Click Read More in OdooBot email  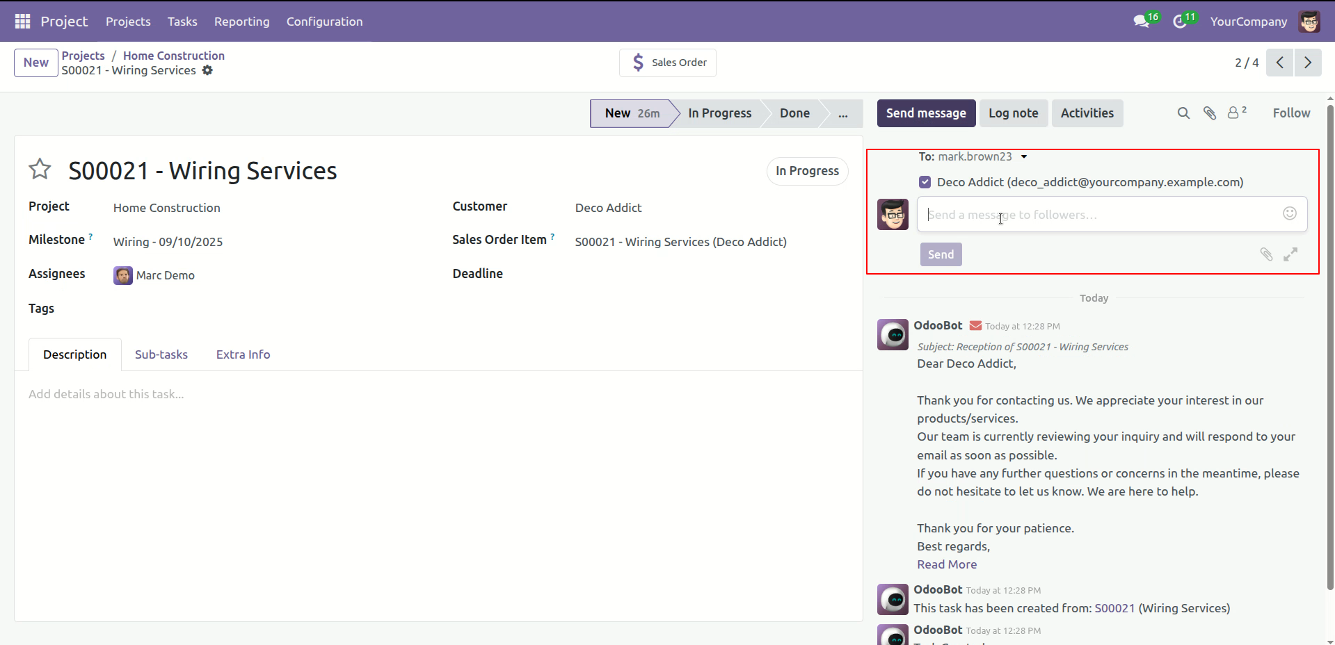point(947,564)
